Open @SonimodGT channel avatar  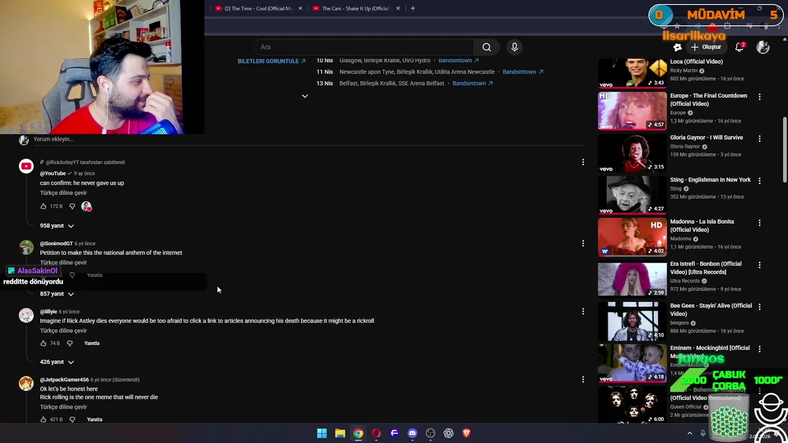(x=26, y=247)
